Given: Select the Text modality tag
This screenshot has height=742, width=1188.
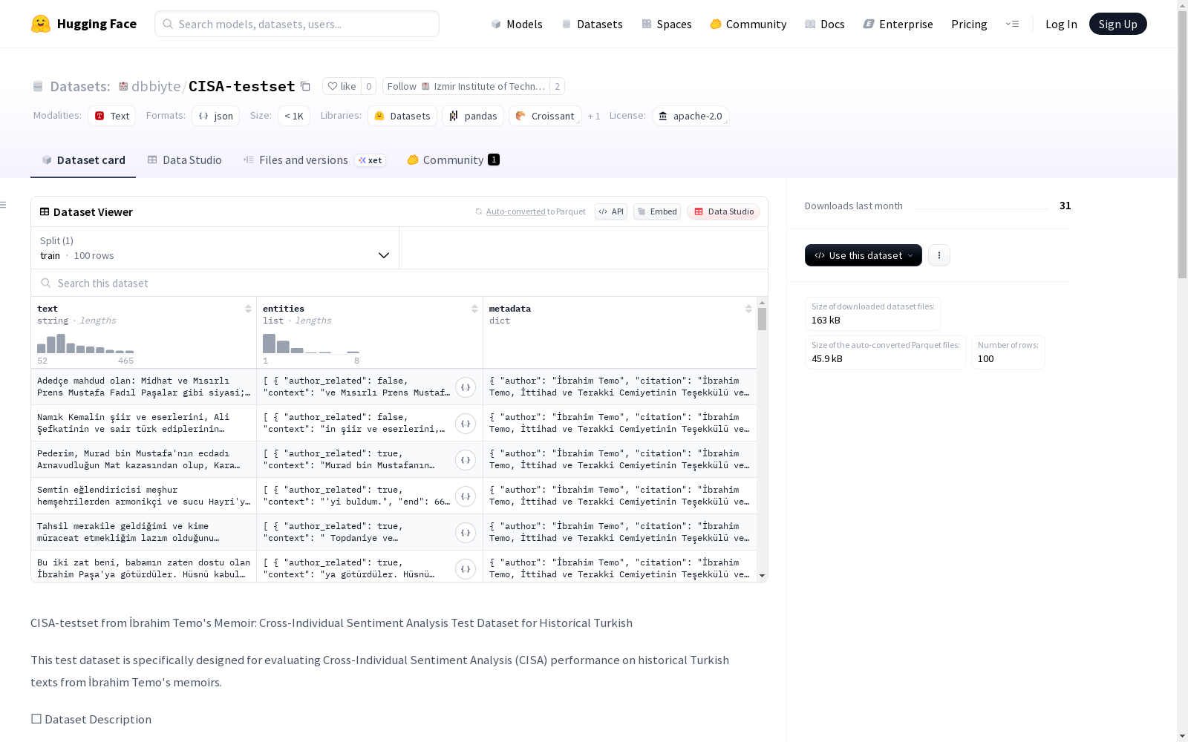Looking at the screenshot, I should tap(112, 116).
